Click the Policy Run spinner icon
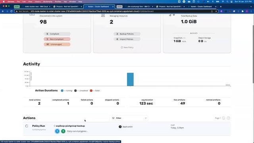The image size is (254, 143). 27,126
